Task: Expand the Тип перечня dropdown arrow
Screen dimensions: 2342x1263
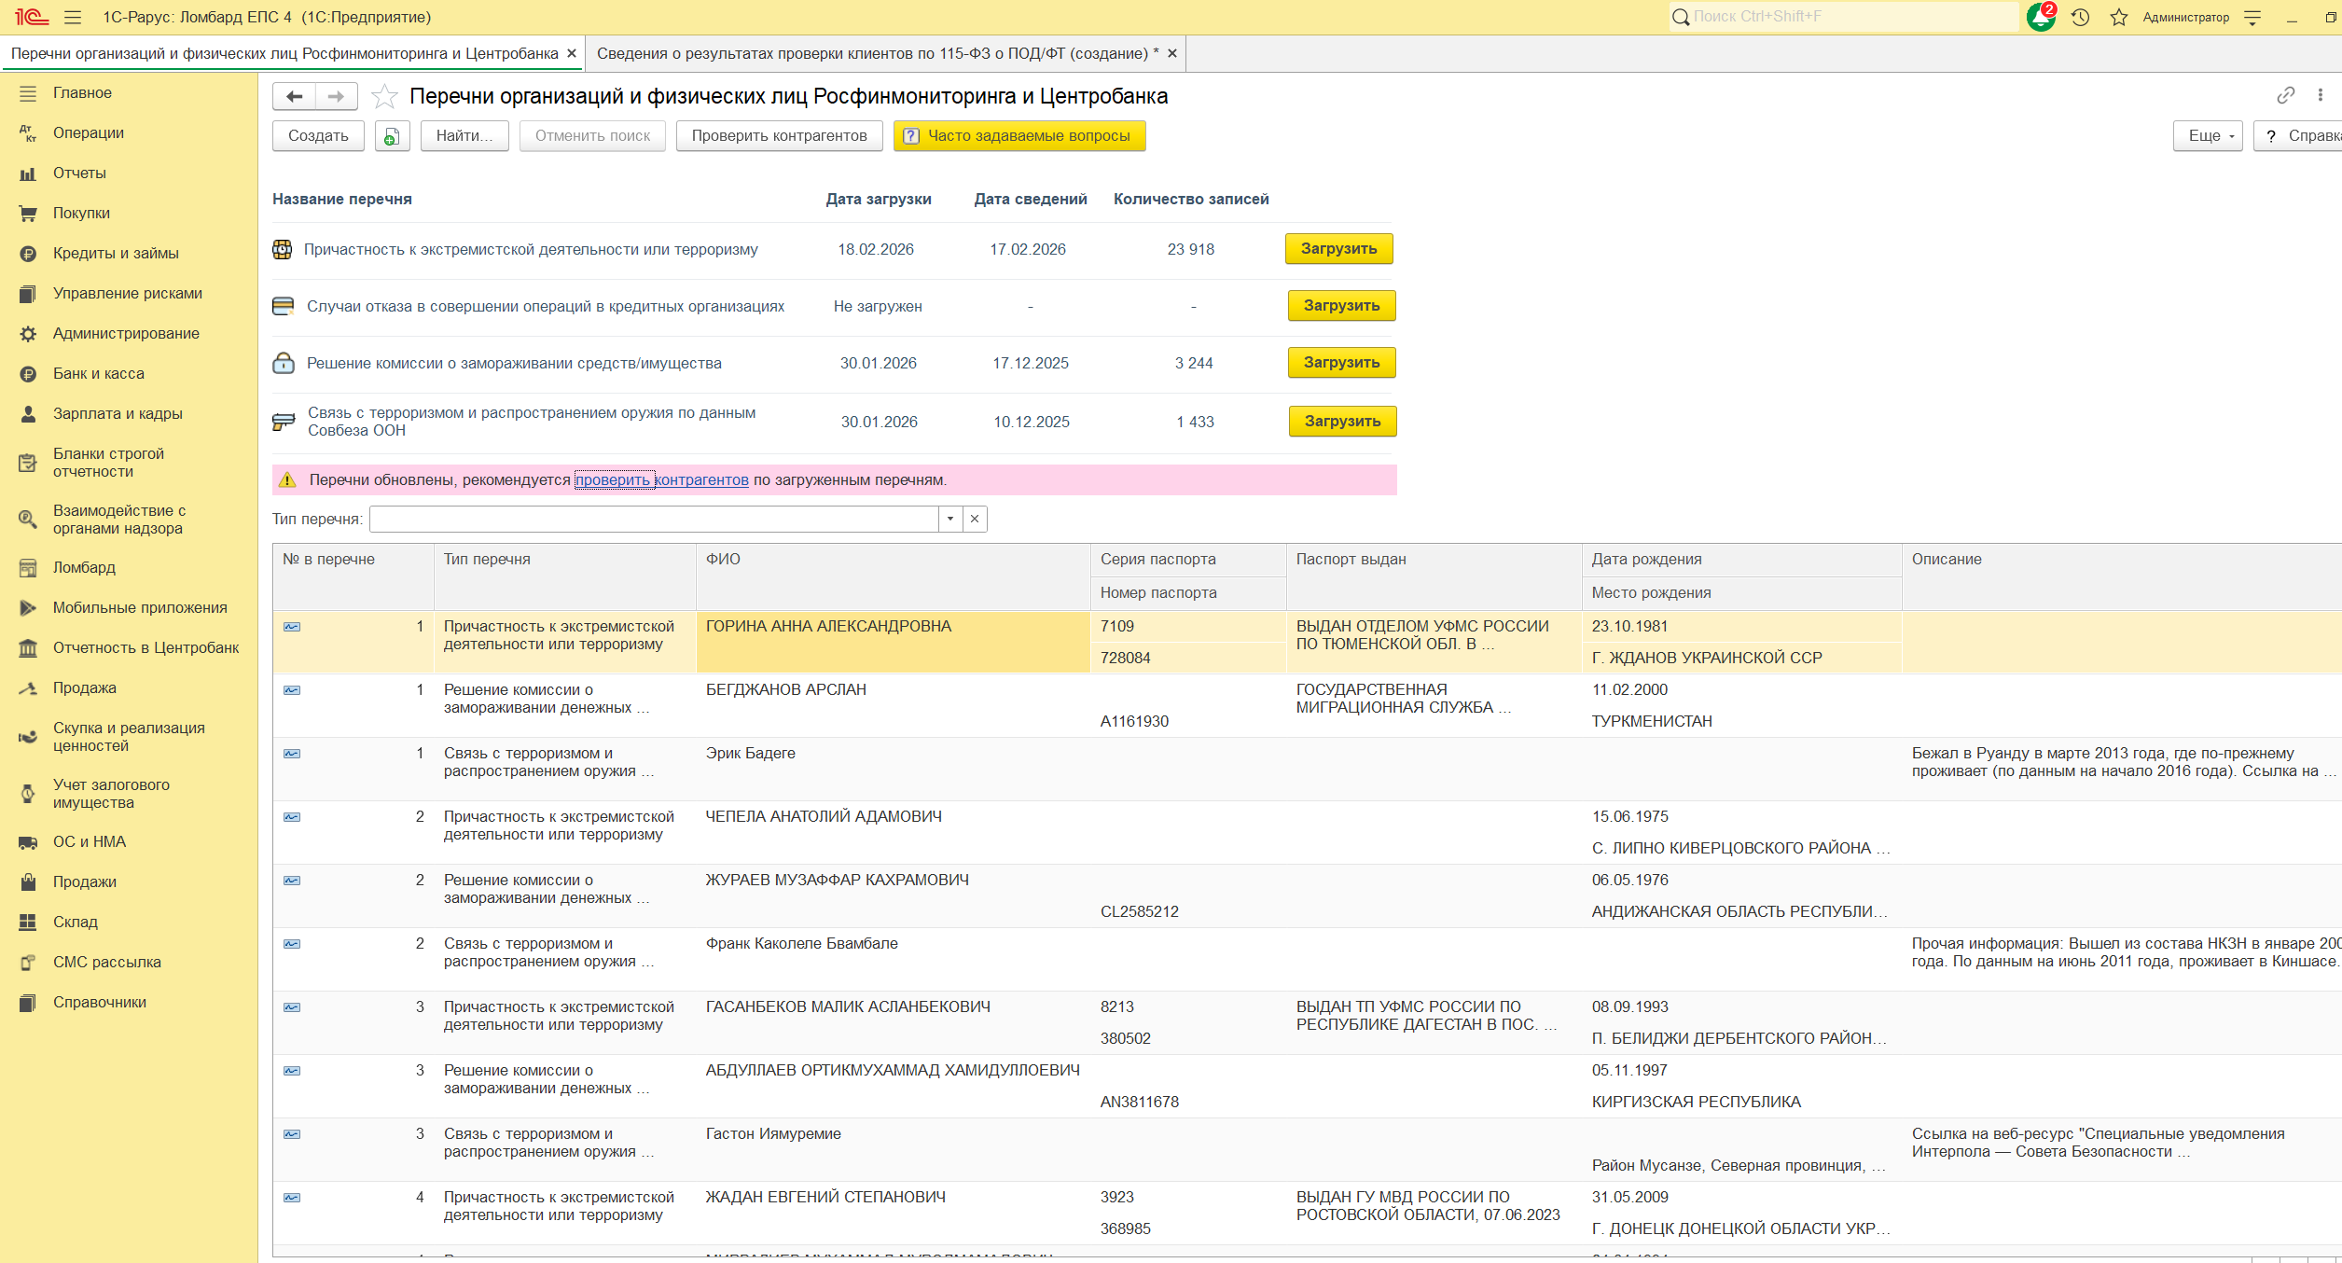Action: pyautogui.click(x=949, y=520)
